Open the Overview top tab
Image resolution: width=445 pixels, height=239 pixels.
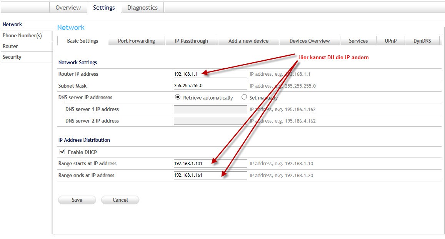point(68,8)
